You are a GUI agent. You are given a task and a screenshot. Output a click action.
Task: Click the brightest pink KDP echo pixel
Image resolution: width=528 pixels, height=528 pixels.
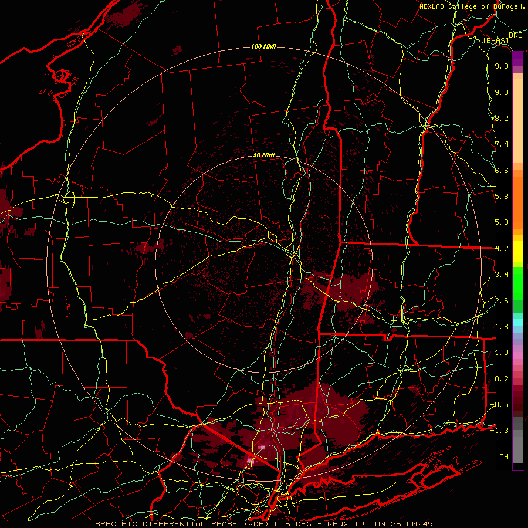pyautogui.click(x=249, y=461)
